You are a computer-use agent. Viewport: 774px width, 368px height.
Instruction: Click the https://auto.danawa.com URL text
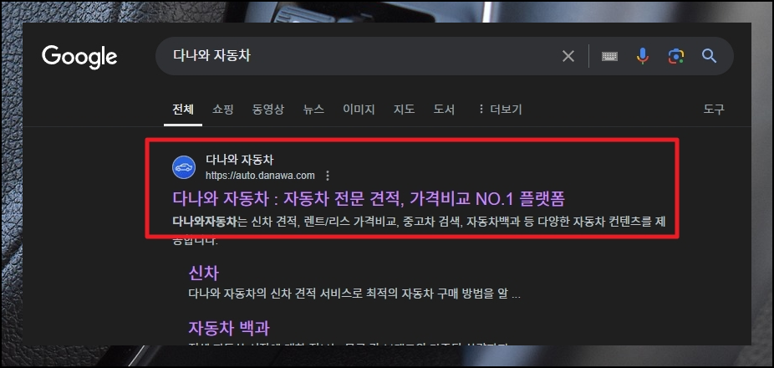260,176
